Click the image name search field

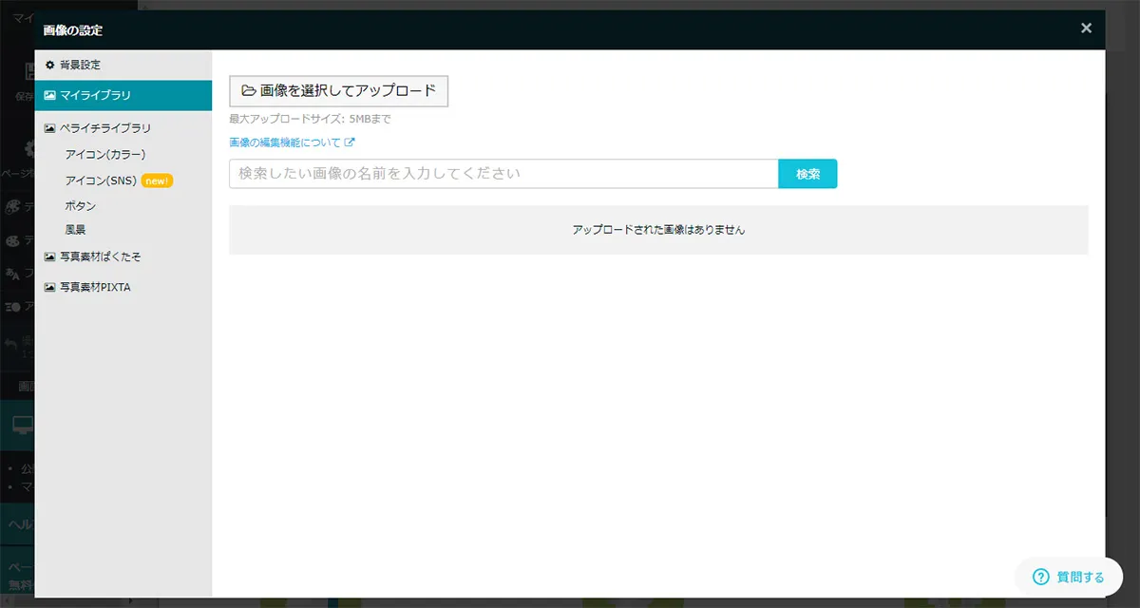click(503, 174)
